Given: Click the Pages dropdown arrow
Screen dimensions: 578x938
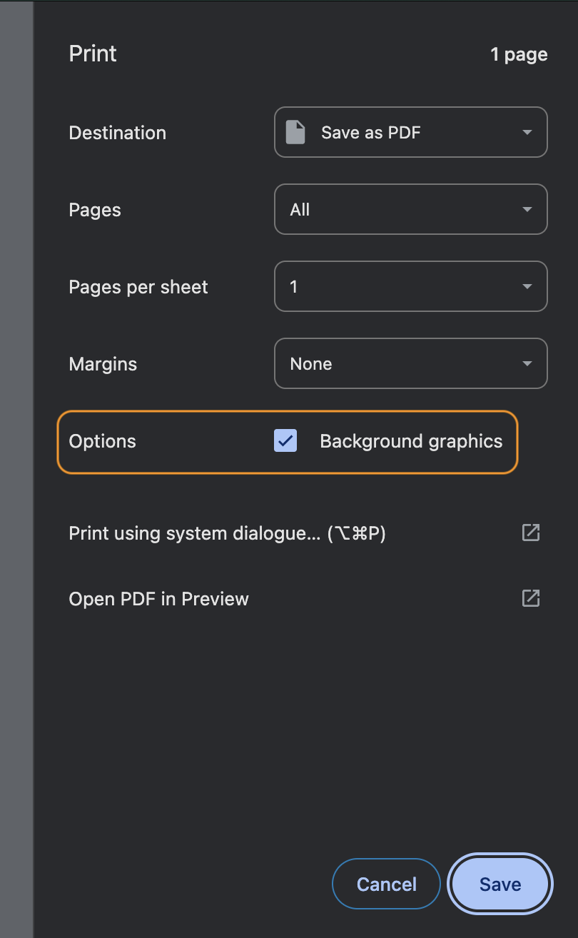Looking at the screenshot, I should (527, 209).
